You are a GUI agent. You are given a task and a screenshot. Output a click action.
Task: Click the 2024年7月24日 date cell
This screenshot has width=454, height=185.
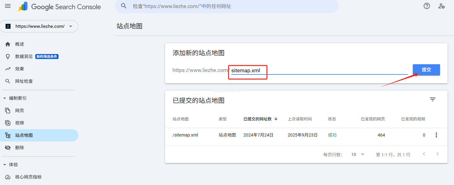[258, 135]
